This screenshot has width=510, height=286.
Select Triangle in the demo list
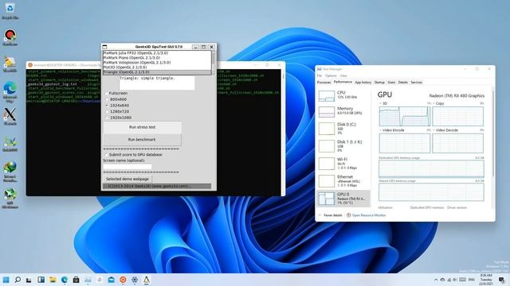pyautogui.click(x=157, y=72)
